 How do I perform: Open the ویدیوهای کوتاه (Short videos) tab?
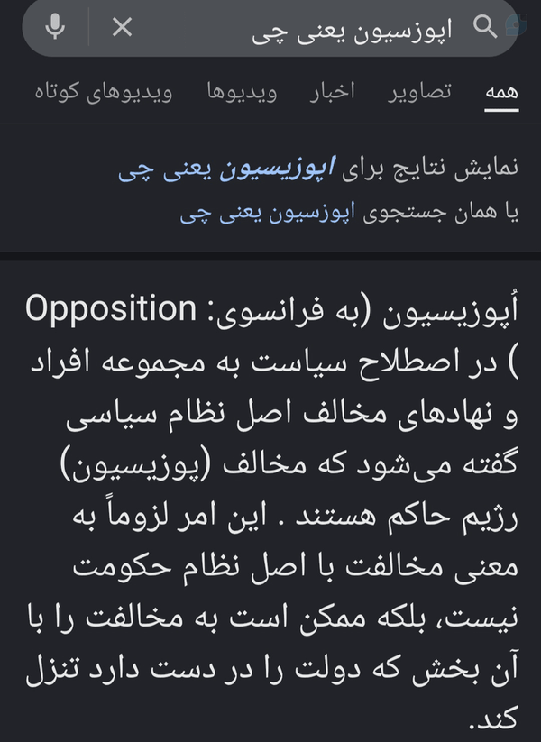tap(103, 92)
